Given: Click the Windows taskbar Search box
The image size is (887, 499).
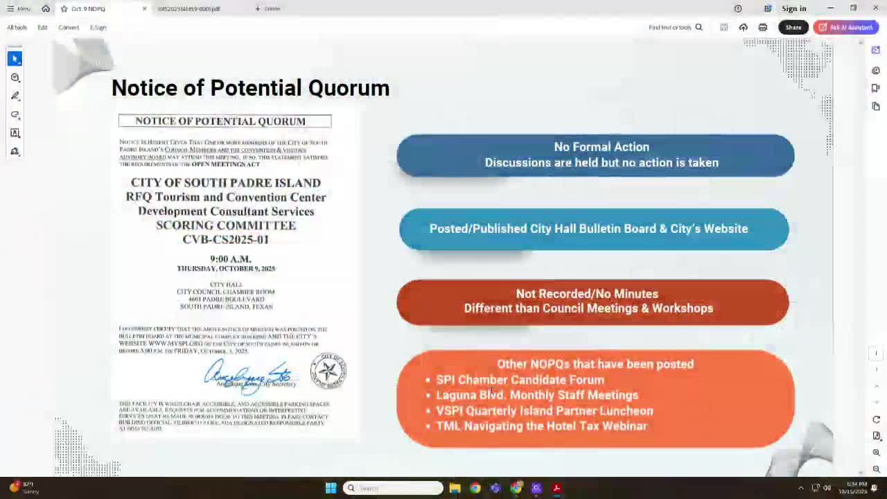Looking at the screenshot, I should pyautogui.click(x=393, y=488).
